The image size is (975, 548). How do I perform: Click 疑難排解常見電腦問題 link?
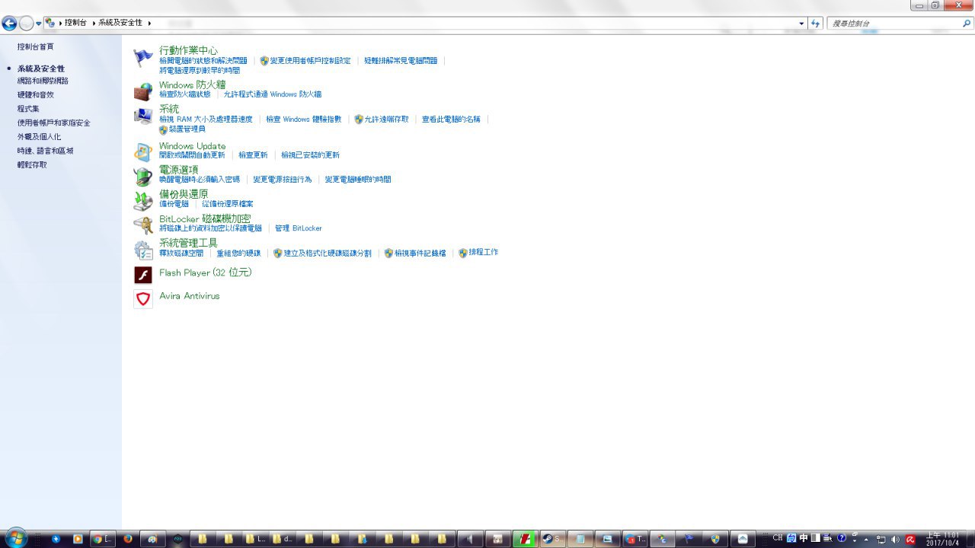401,61
